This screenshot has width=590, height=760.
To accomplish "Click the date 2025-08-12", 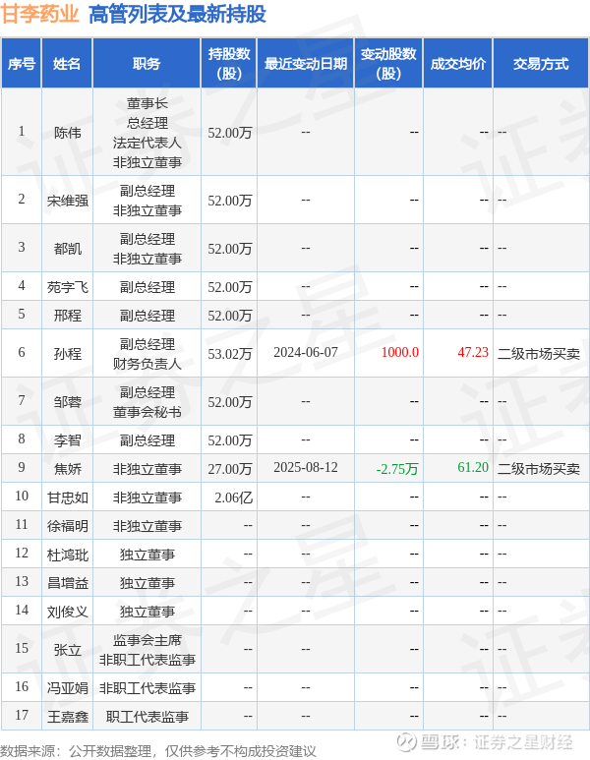I will (x=306, y=467).
